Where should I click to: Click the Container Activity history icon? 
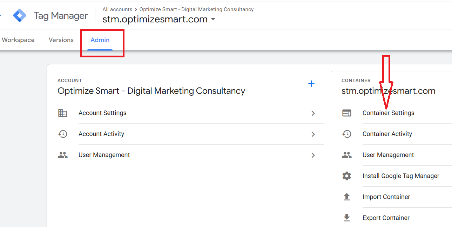[x=346, y=134]
